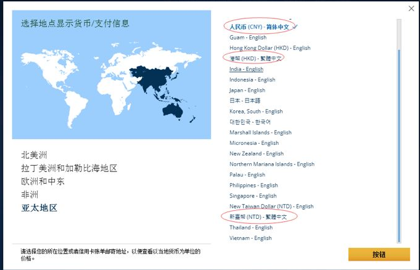Select Guam - English
Screen dimensions: 420x270
click(x=248, y=38)
